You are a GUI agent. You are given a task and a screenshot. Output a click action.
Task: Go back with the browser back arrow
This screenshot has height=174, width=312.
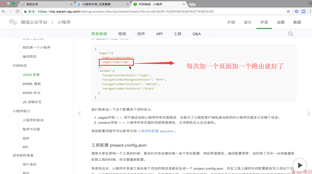pyautogui.click(x=4, y=12)
